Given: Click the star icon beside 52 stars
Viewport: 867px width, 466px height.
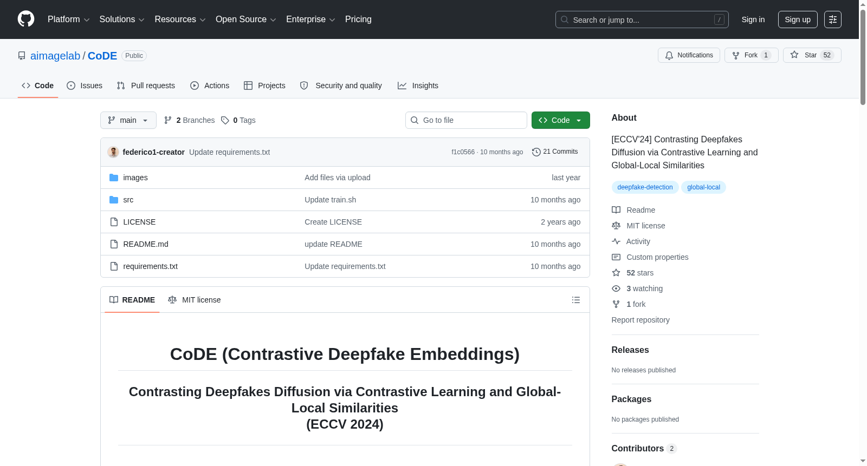Looking at the screenshot, I should pyautogui.click(x=616, y=273).
